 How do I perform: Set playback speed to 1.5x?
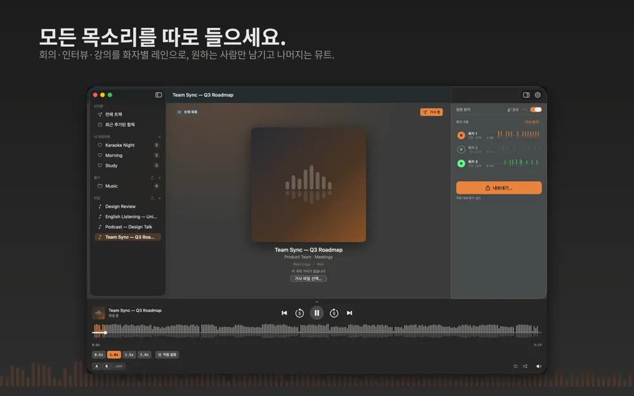coord(129,354)
